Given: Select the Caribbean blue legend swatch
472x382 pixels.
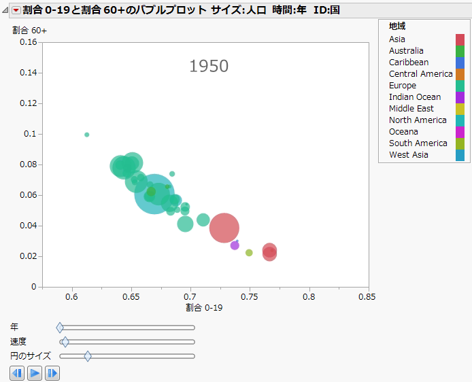Looking at the screenshot, I should coord(460,63).
